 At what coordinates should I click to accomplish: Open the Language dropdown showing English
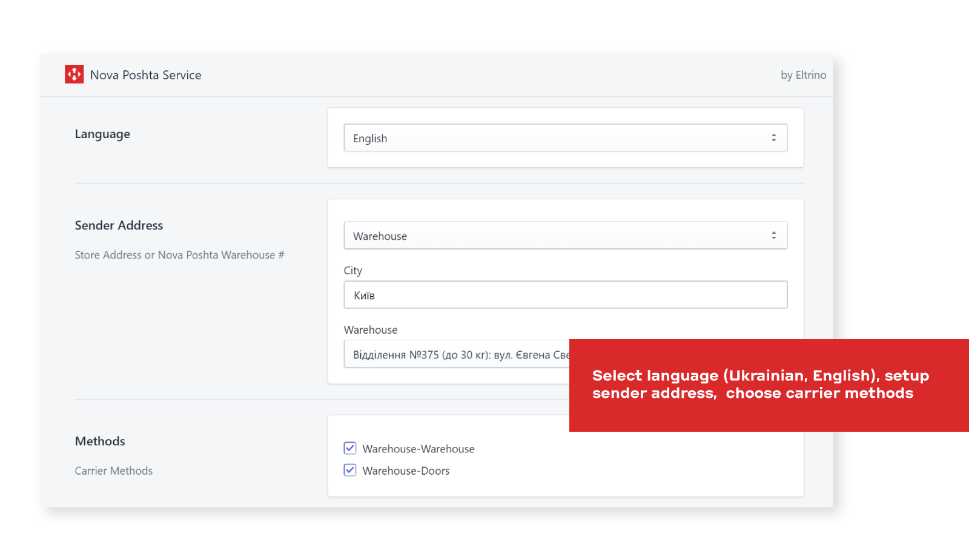pos(565,137)
